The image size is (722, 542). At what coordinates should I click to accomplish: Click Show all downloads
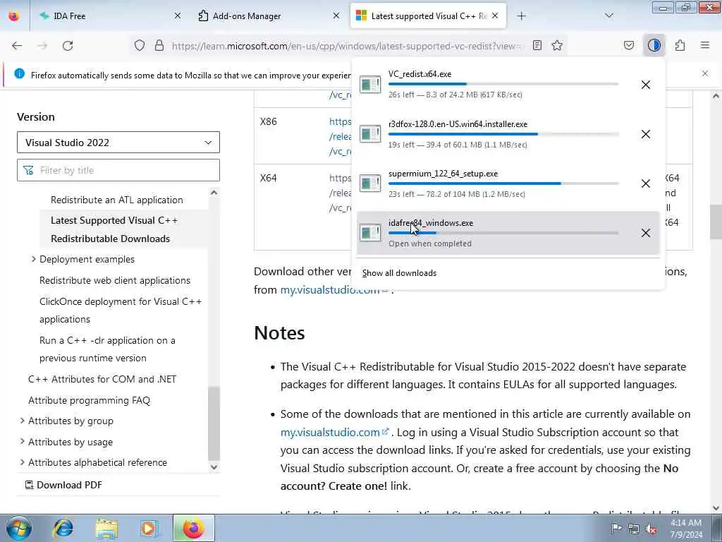coord(399,273)
